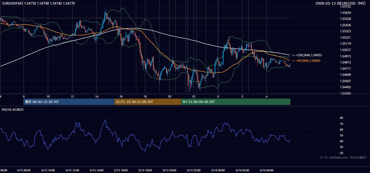Click hour tick 8 under the price chart
This screenshot has width=370, height=173.
[24, 96]
